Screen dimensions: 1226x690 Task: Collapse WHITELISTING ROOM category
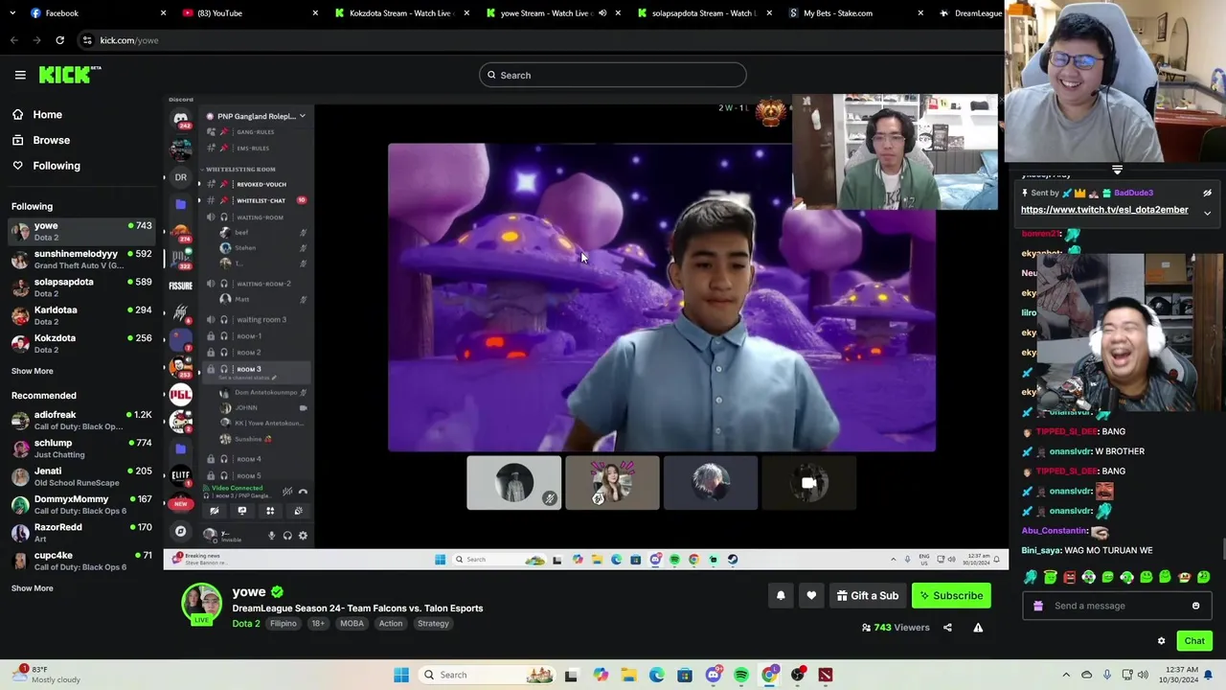tap(239, 170)
